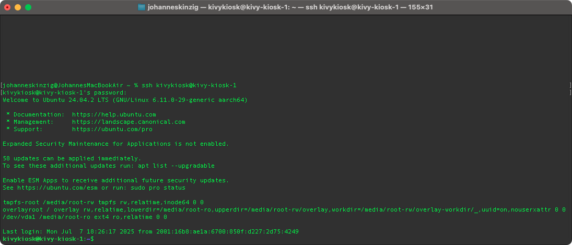This screenshot has width=572, height=245.
Task: Open the https://landscape.canonical.com management link
Action: (129, 122)
